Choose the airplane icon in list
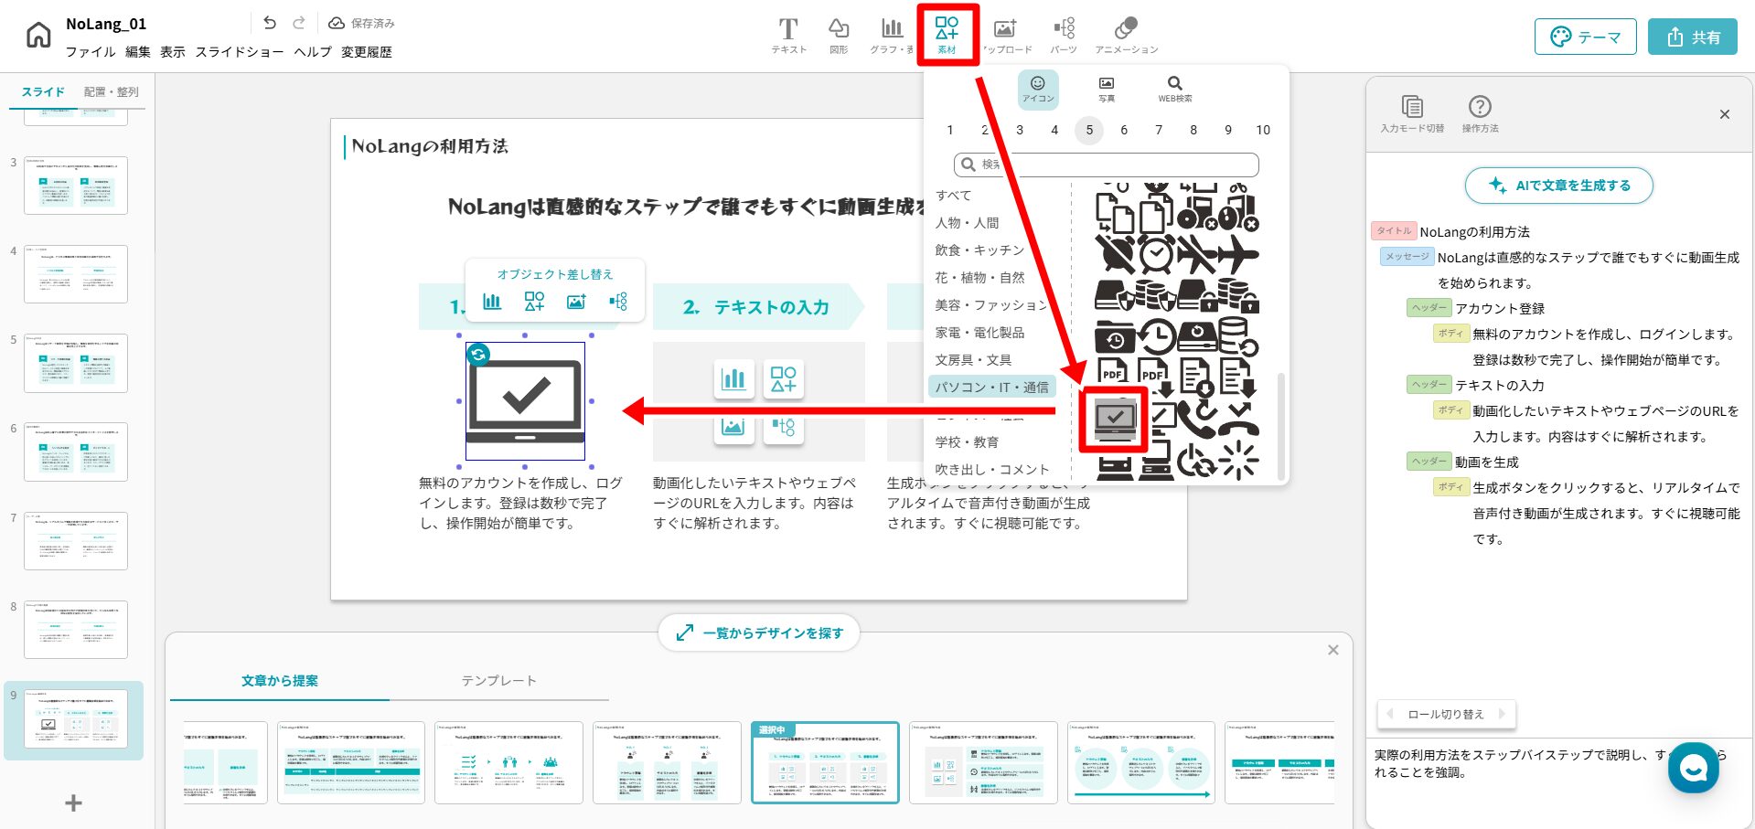 1238,254
